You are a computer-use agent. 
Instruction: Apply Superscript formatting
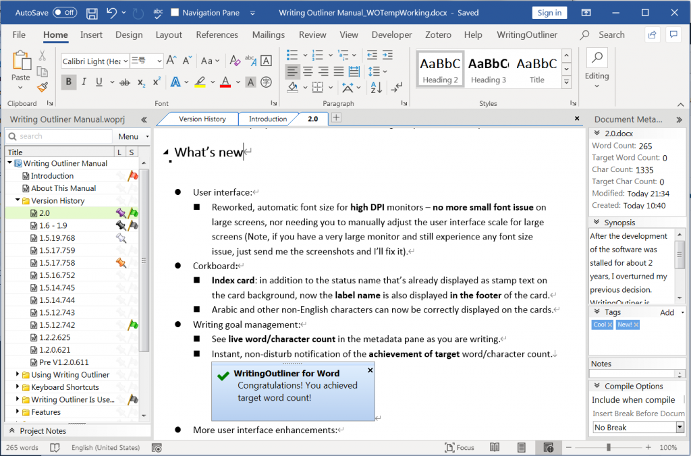[x=157, y=82]
